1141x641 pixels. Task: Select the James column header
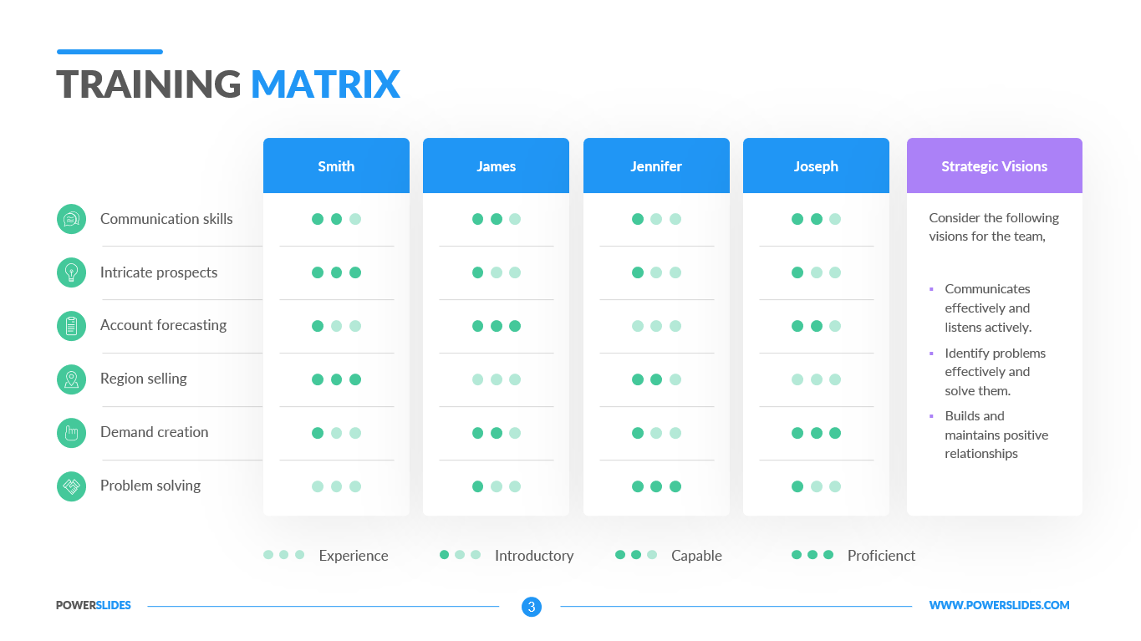pyautogui.click(x=496, y=165)
